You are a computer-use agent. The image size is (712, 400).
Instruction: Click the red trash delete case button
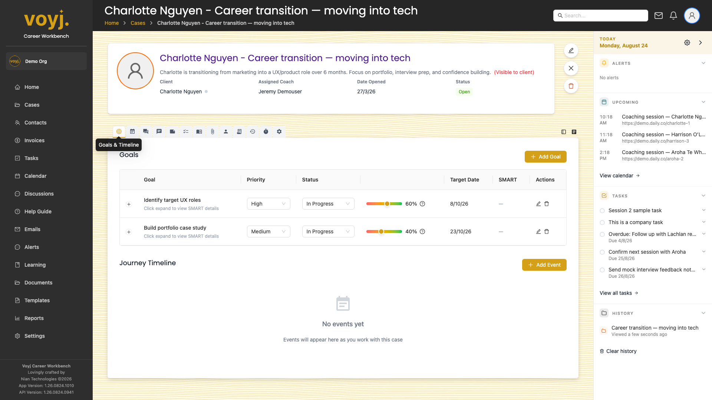(x=571, y=86)
